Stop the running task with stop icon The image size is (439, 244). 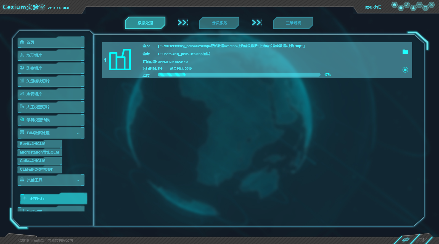405,70
